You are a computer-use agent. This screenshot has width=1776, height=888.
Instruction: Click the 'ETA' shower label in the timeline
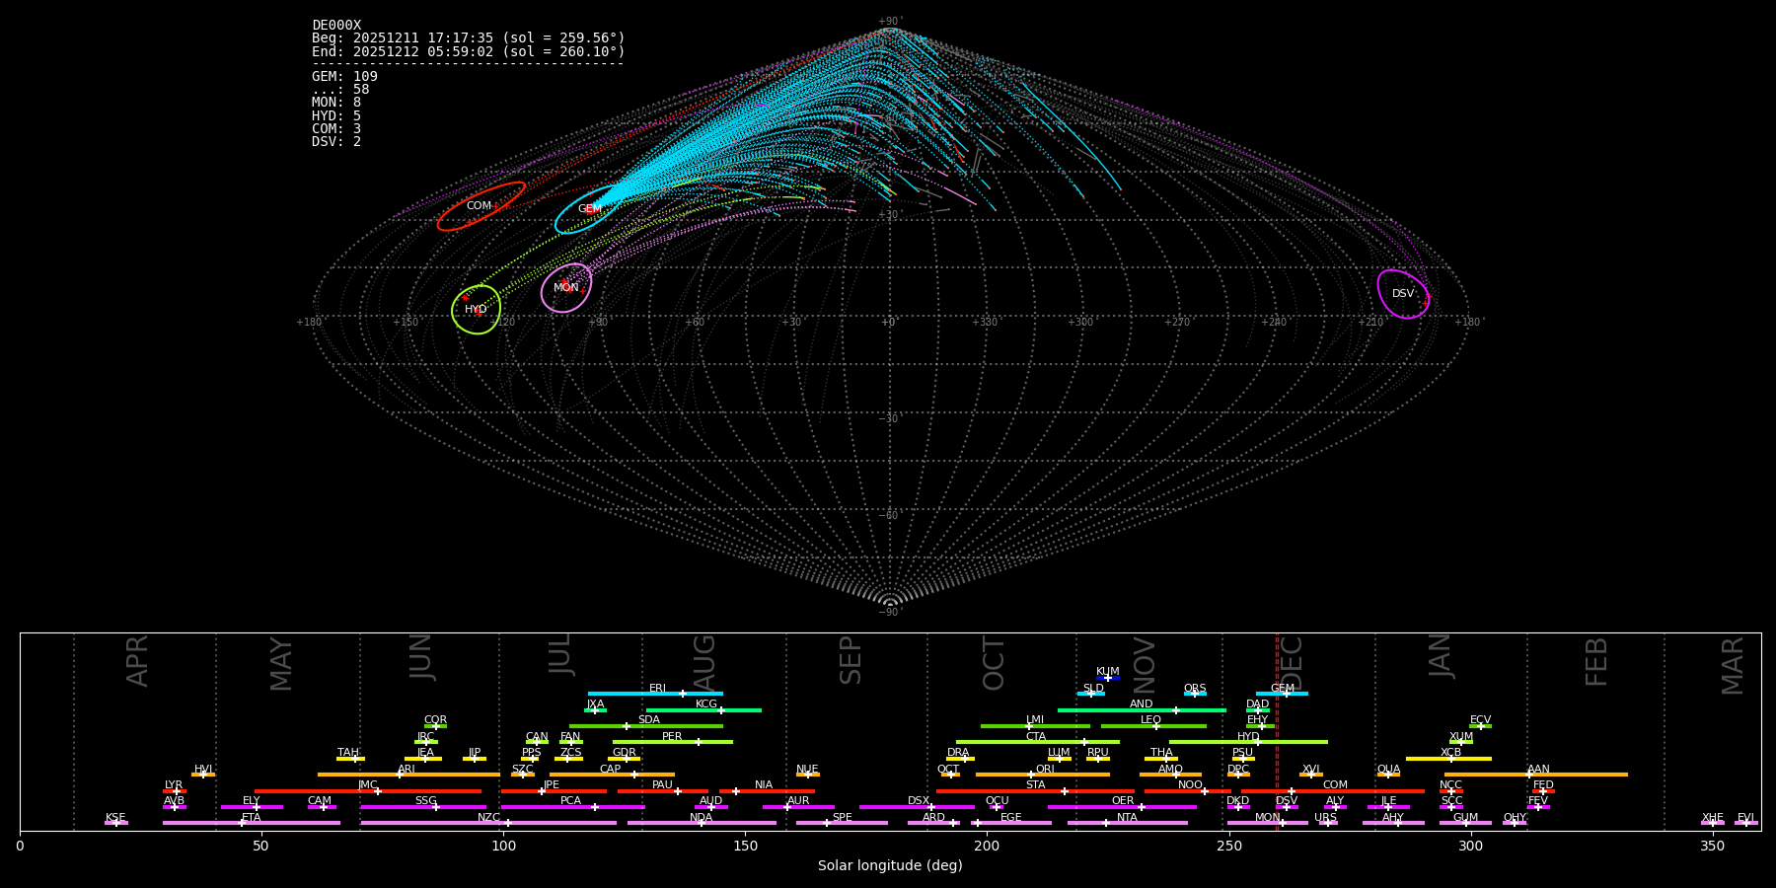pos(252,818)
